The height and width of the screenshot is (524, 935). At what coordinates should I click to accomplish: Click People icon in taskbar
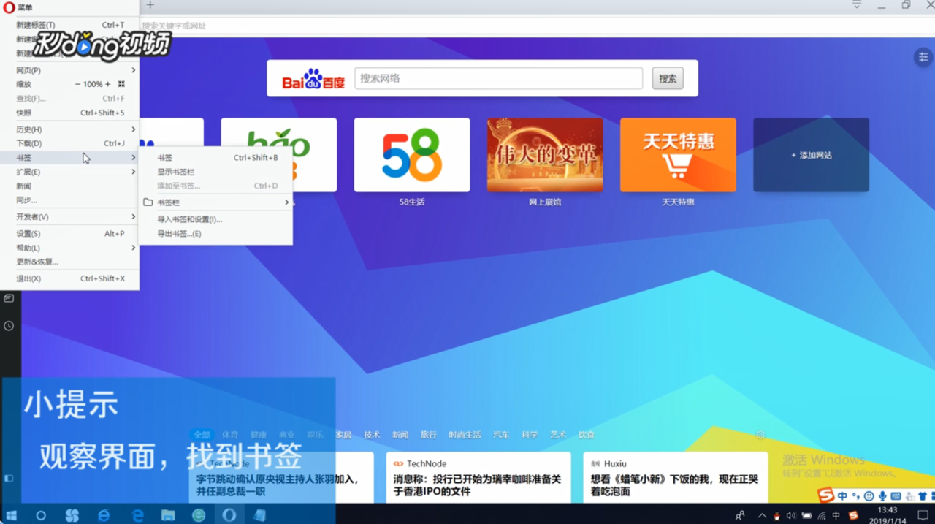(x=740, y=516)
